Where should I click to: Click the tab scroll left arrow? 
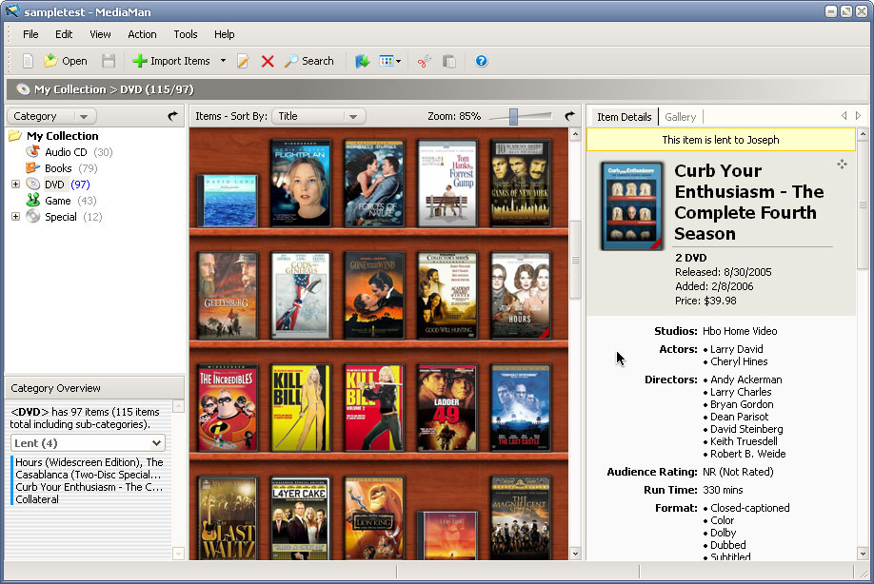[844, 116]
